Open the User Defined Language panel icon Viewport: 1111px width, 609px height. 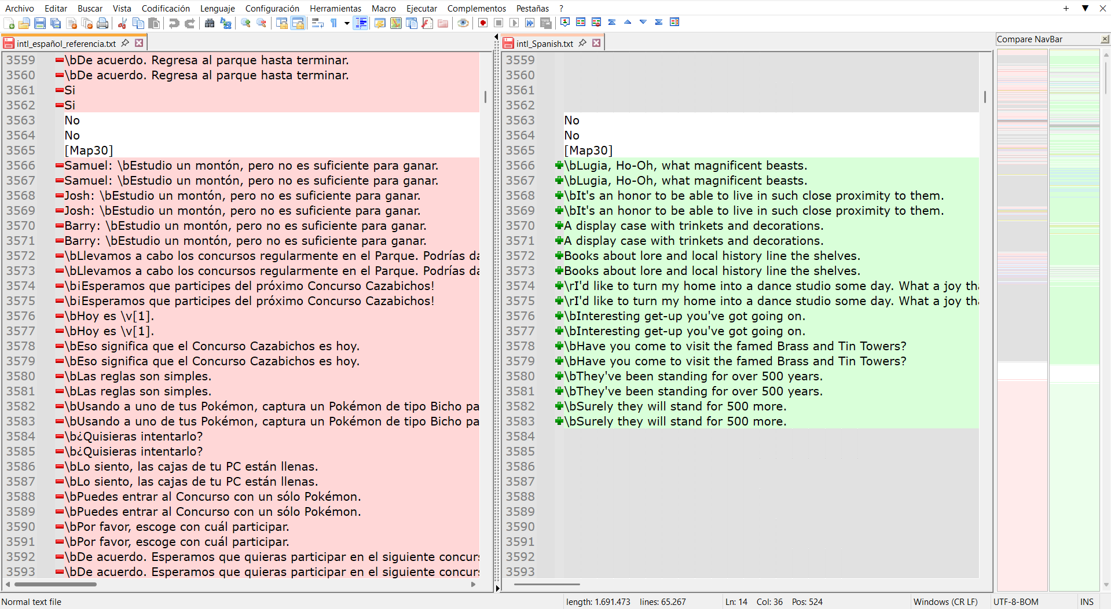[x=380, y=23]
